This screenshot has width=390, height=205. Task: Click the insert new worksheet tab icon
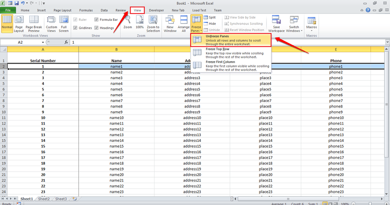tap(75, 199)
